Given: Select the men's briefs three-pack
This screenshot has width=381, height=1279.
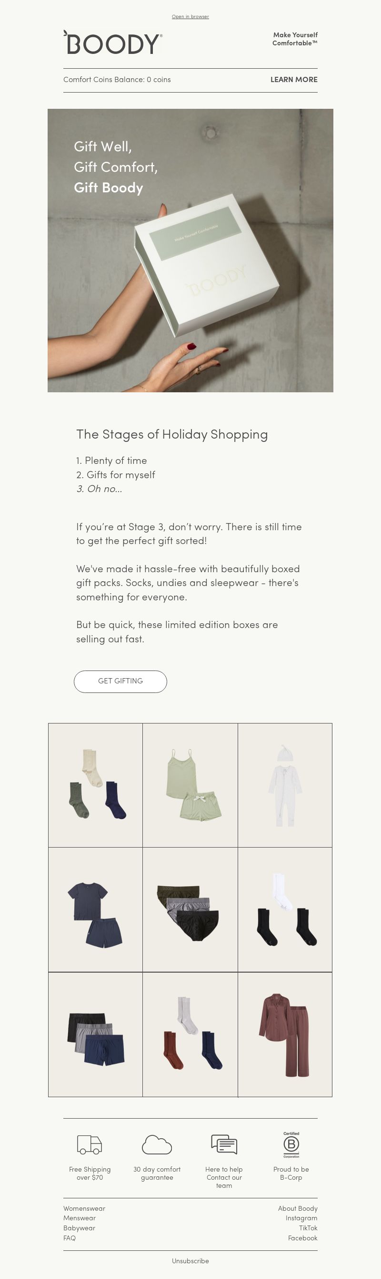Looking at the screenshot, I should (190, 910).
